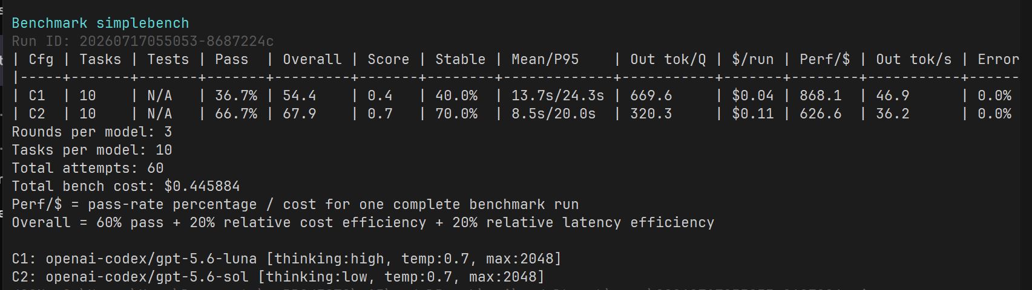Click the total bench cost $0.445884 value
The width and height of the screenshot is (1032, 290).
coord(202,186)
